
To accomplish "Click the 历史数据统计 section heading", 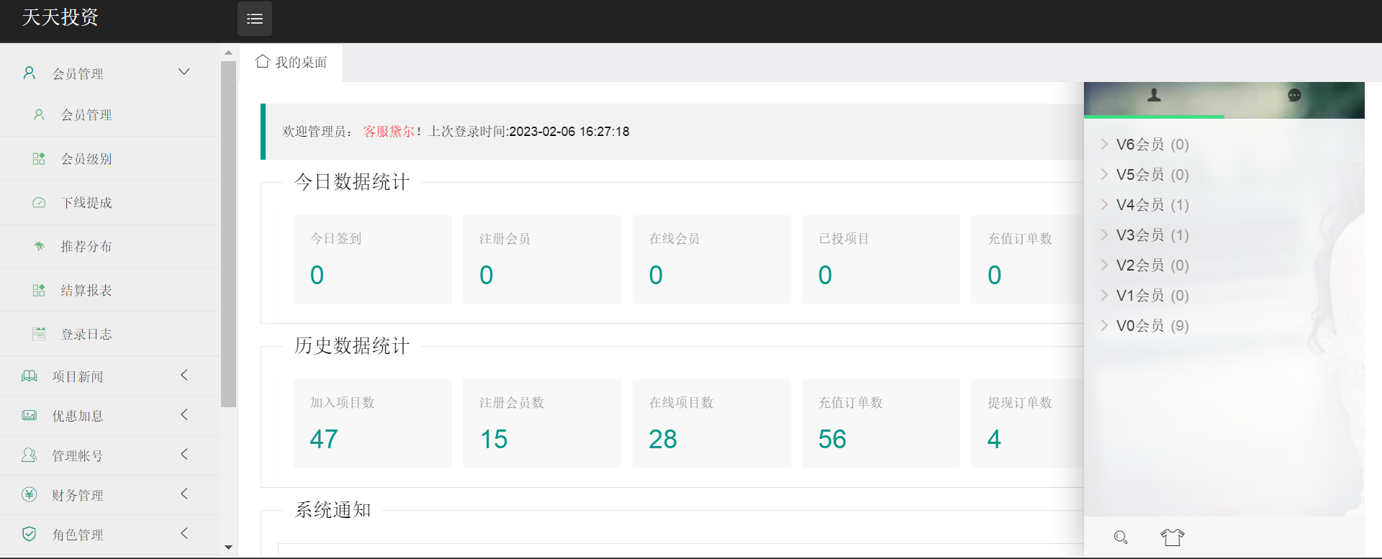I will [x=352, y=346].
